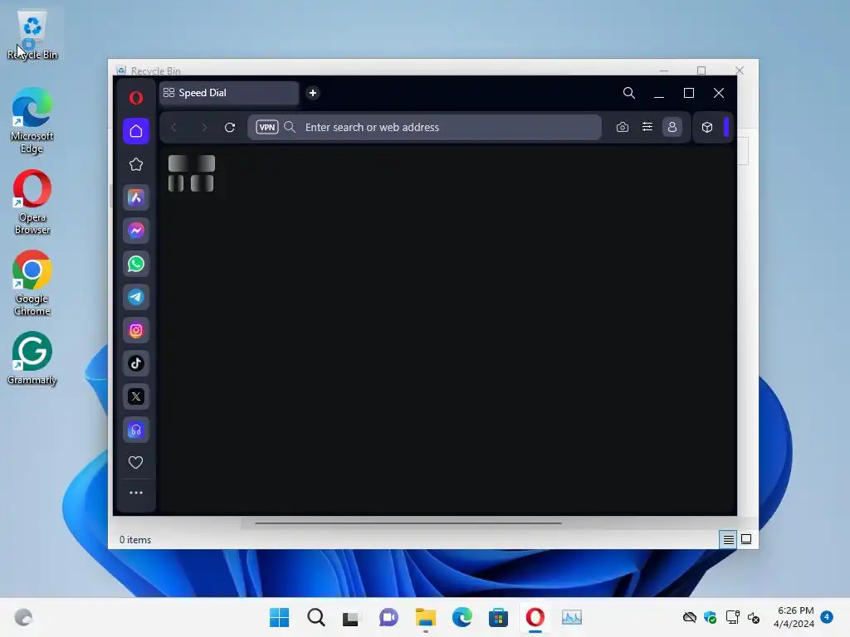Focus the Enter search or web address field

(x=425, y=127)
